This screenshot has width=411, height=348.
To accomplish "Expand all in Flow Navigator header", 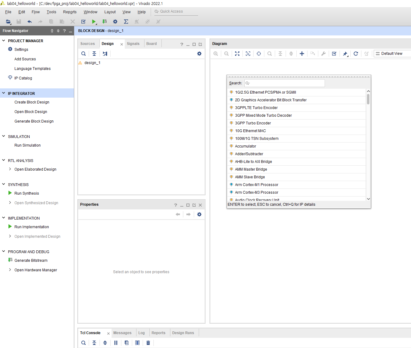I will pyautogui.click(x=58, y=31).
